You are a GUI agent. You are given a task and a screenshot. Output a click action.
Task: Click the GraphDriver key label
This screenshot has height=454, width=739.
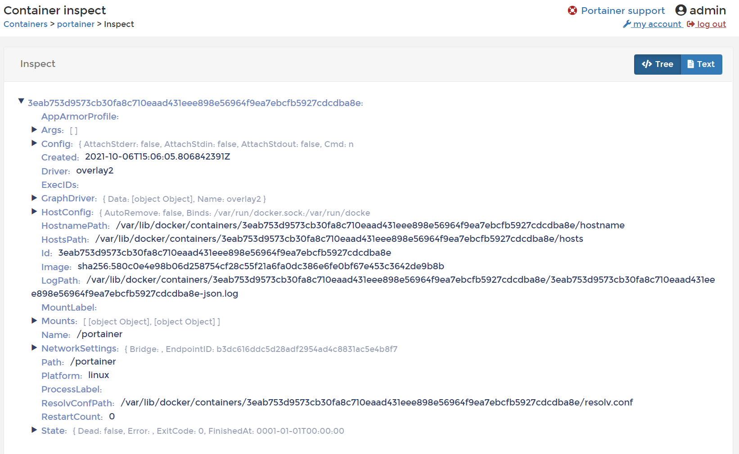[x=69, y=198]
